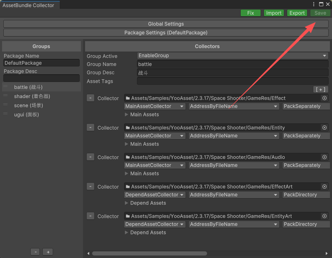Select the AssetBundle Collector tab
The width and height of the screenshot is (332, 258).
[29, 5]
